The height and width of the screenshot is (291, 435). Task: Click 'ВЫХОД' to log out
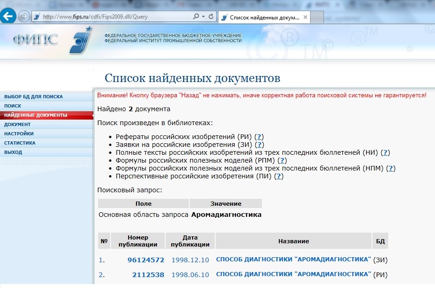coord(13,152)
